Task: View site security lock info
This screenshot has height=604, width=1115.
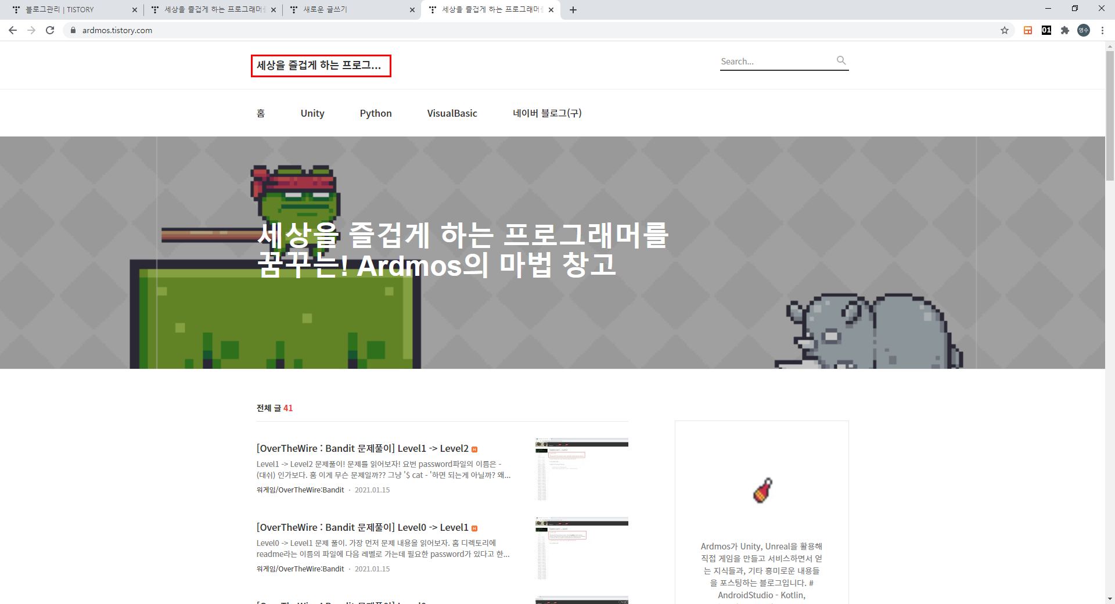Action: (73, 30)
